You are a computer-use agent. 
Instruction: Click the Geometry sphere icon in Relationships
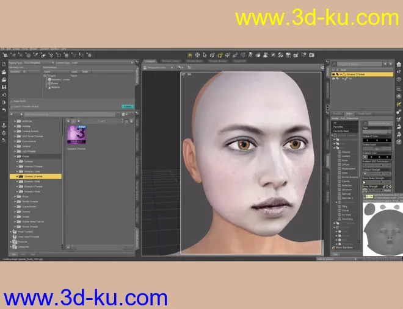click(x=49, y=79)
